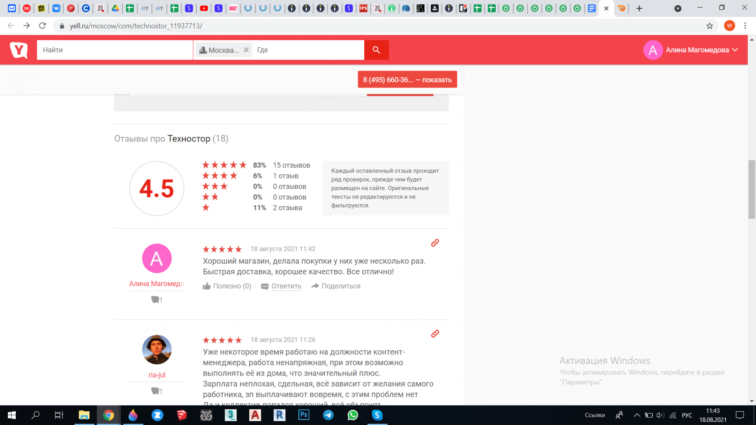Open the Chrome three-dot menu

(x=745, y=26)
